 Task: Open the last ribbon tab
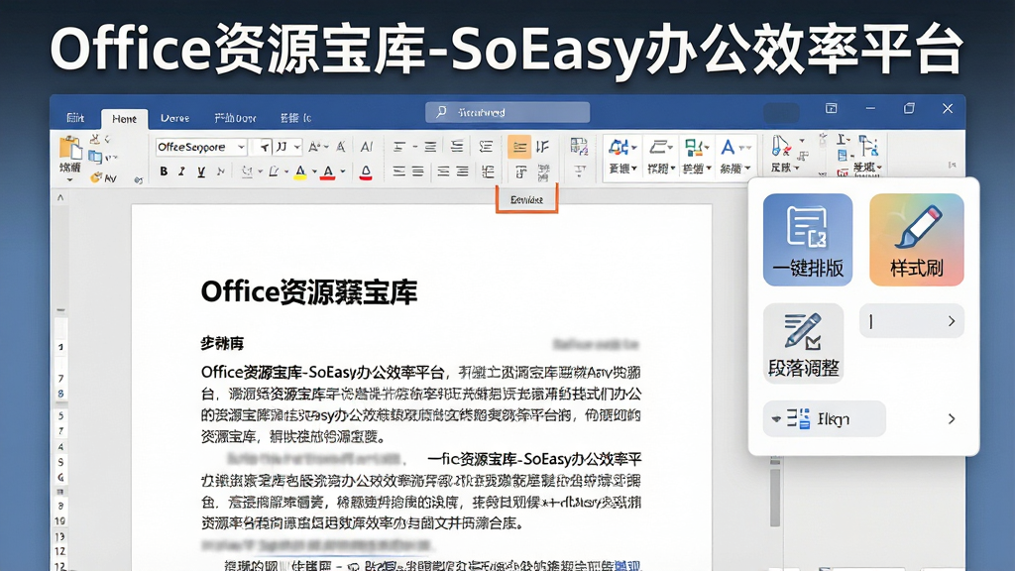click(x=295, y=118)
